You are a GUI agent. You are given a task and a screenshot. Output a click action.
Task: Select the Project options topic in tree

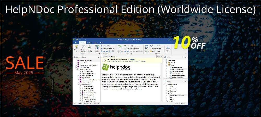(x=86, y=78)
